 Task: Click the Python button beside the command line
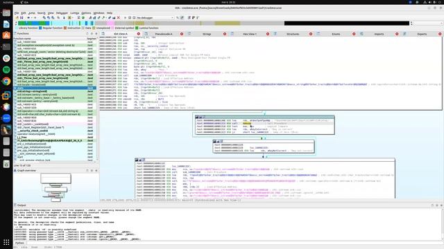(19, 243)
